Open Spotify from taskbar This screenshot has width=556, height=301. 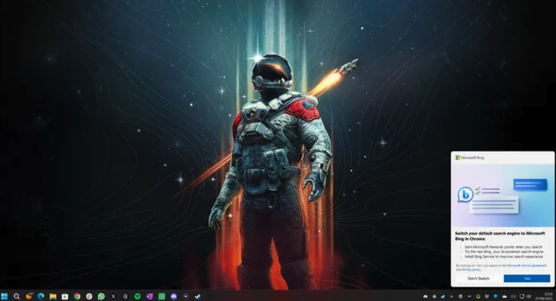[137, 296]
